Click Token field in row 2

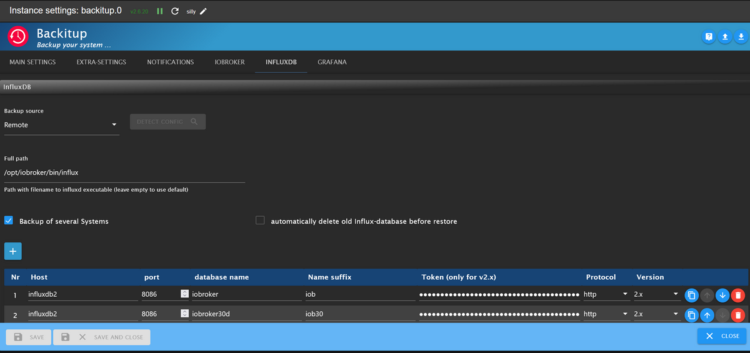[x=499, y=314]
